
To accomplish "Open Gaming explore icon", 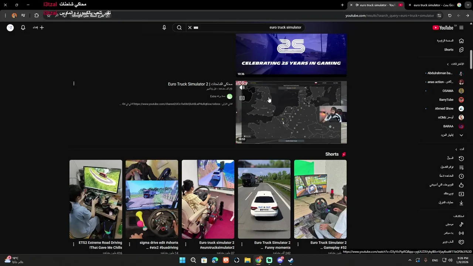I will point(461,242).
